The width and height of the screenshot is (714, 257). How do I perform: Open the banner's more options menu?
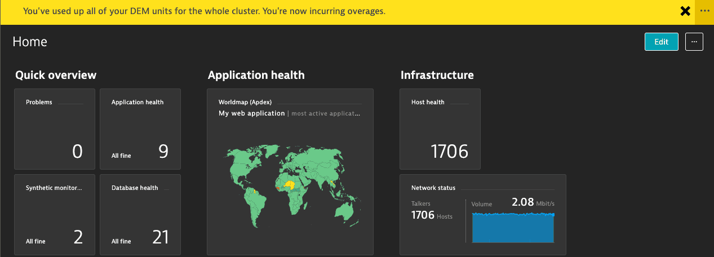point(704,11)
